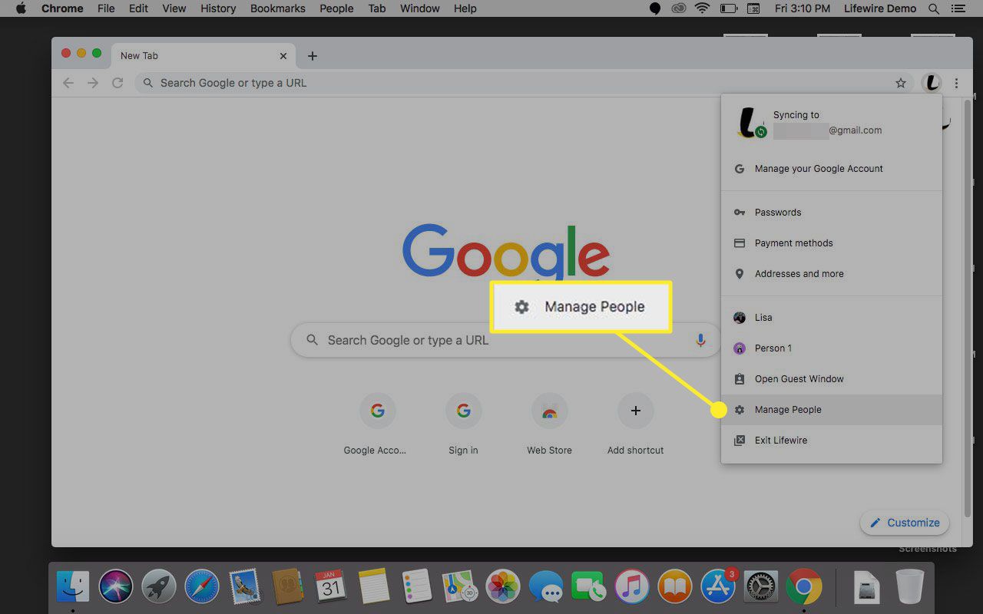983x614 pixels.
Task: Click the voice search microphone icon
Action: 700,340
